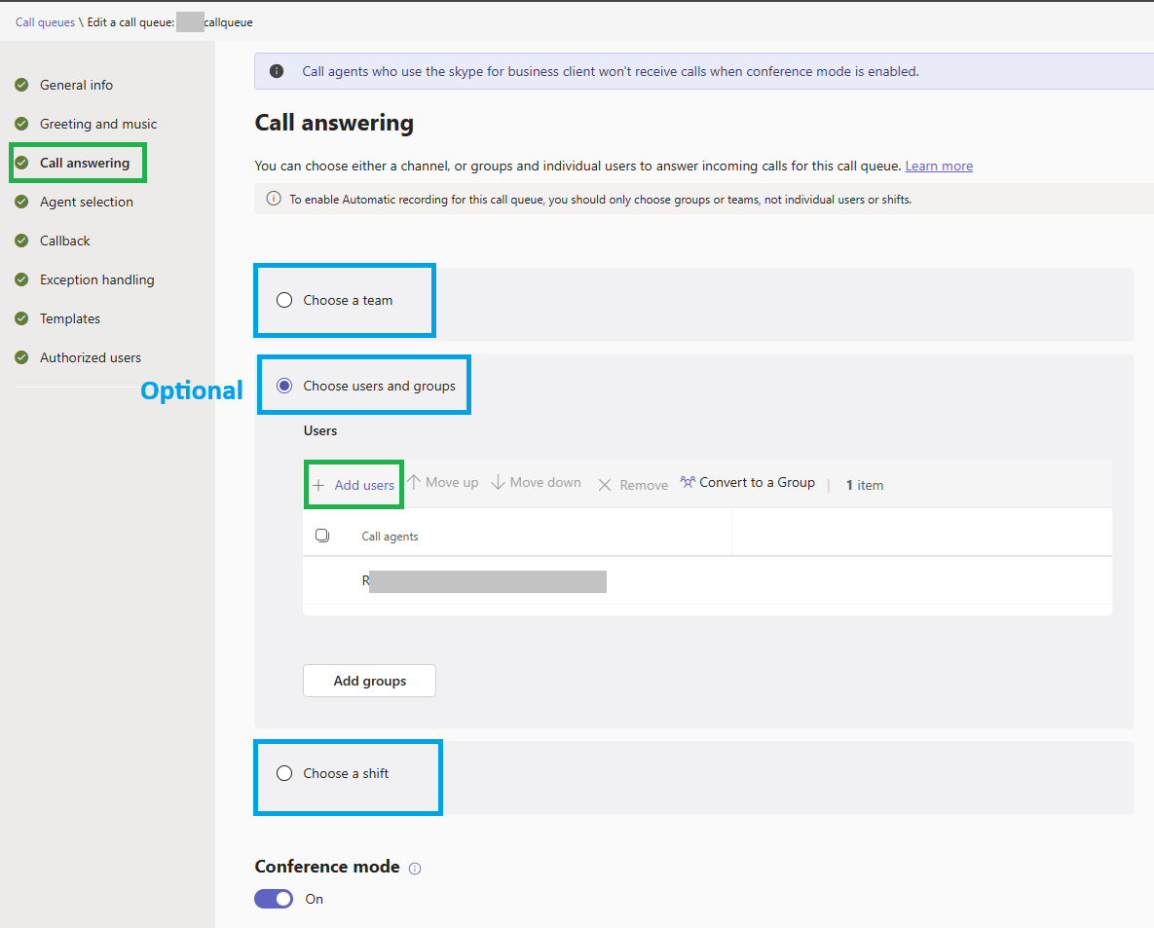Viewport: 1154px width, 928px height.
Task: Click the info icon in Skype banner
Action: [x=277, y=71]
